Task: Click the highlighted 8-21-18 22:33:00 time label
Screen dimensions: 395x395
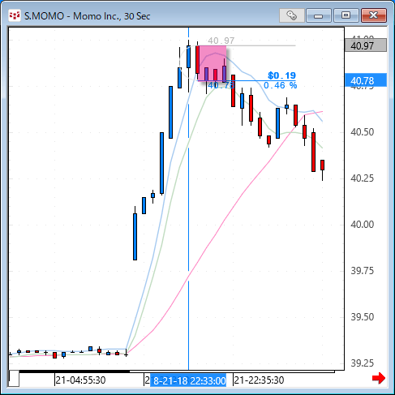Action: click(x=188, y=380)
